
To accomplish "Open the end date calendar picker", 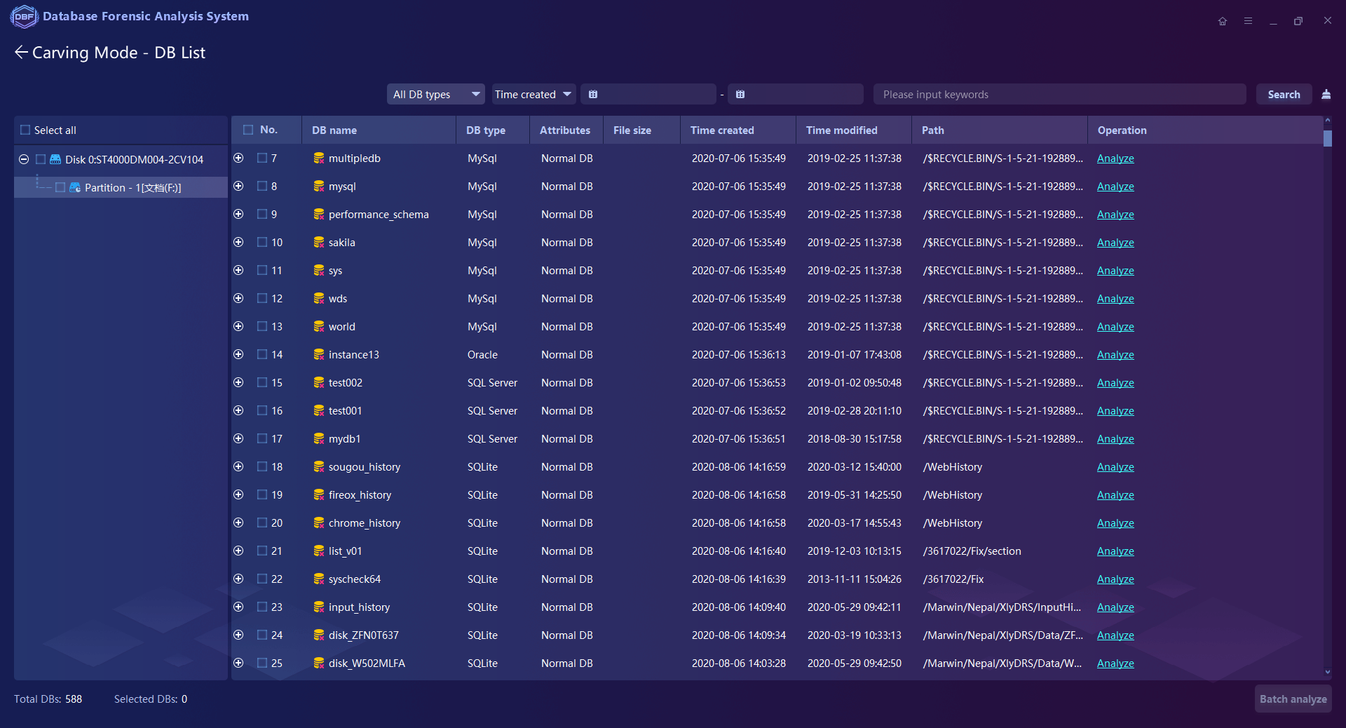I will click(740, 95).
